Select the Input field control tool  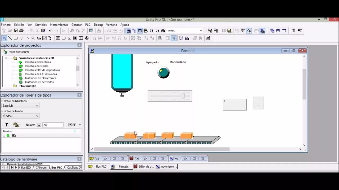click(x=58, y=38)
